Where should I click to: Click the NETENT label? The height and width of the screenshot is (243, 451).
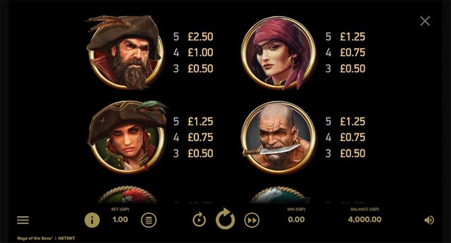coord(67,238)
